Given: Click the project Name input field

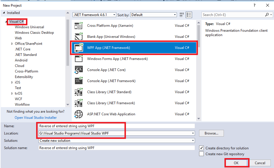Looking at the screenshot, I should point(117,126).
